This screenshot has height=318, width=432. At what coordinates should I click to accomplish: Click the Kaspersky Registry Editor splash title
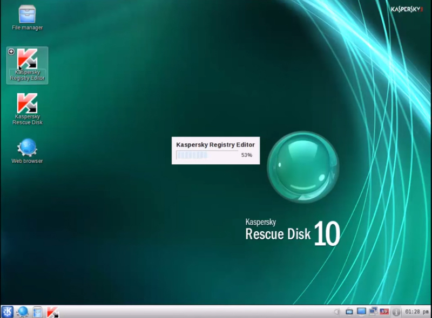[x=215, y=144]
